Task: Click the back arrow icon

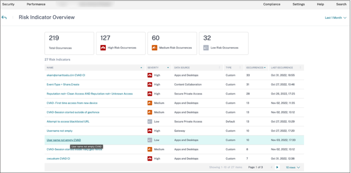Action: (x=4, y=17)
